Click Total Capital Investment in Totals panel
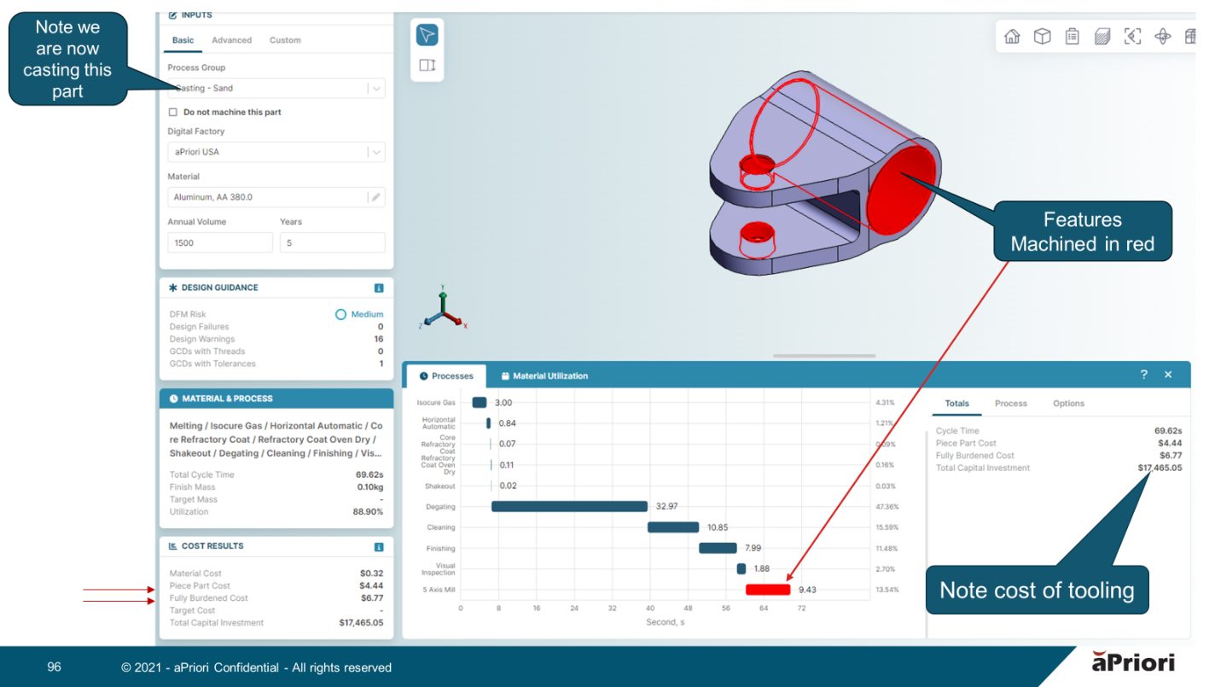 tap(1059, 468)
